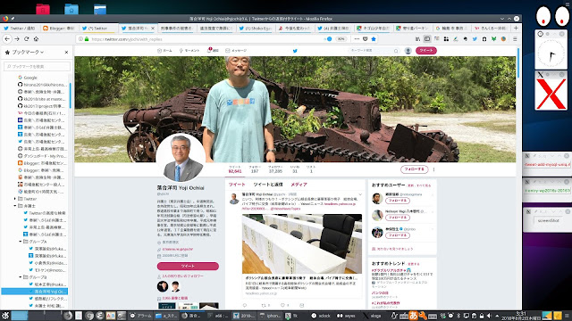
Task: Click the Japanese input あ tray icon
Action: click(x=413, y=316)
